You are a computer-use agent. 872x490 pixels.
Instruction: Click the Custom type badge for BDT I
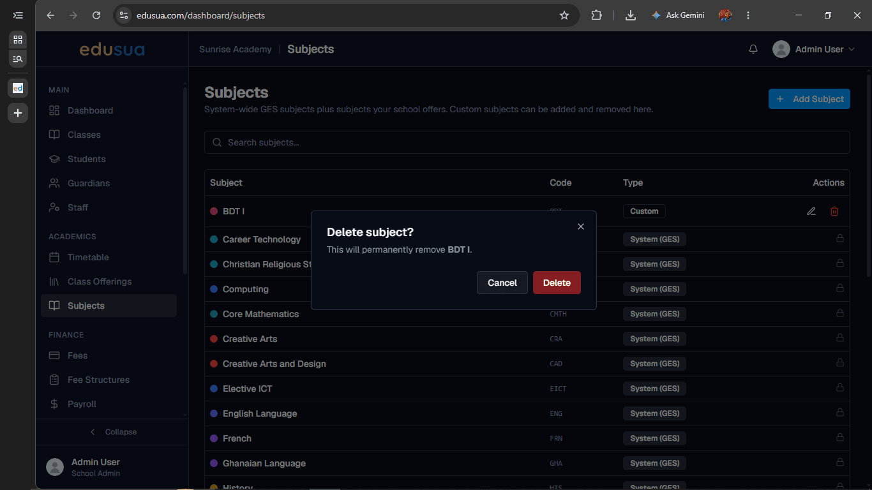(x=644, y=211)
